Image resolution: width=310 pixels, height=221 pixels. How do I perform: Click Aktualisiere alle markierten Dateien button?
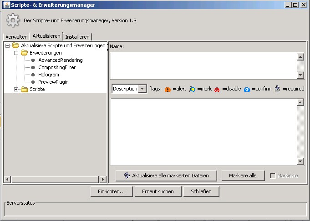pyautogui.click(x=166, y=176)
